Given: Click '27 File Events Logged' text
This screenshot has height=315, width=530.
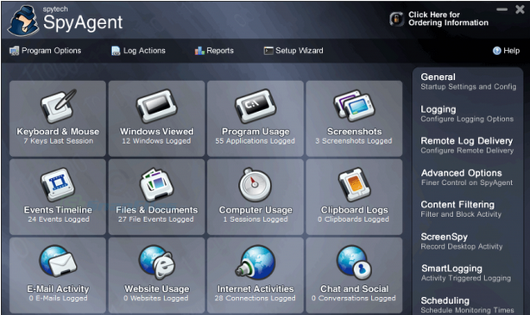Looking at the screenshot, I should pos(156,219).
